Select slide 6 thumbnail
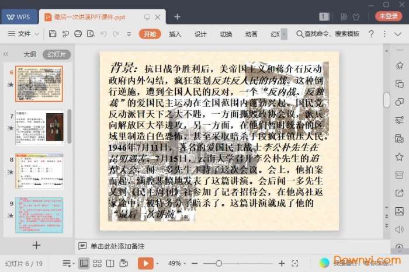Viewport: 409px width, 272px height. click(x=39, y=83)
